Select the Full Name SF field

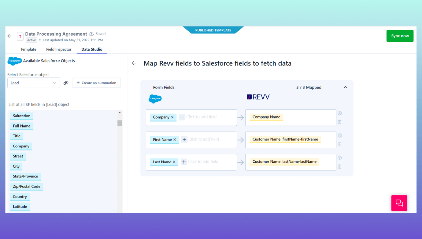21,126
